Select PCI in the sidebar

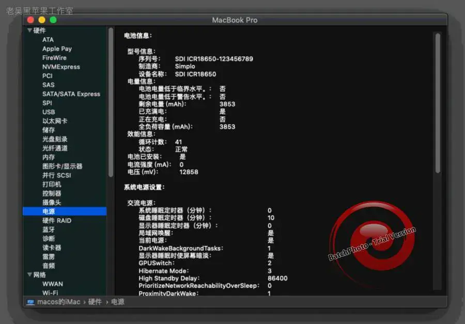[48, 76]
